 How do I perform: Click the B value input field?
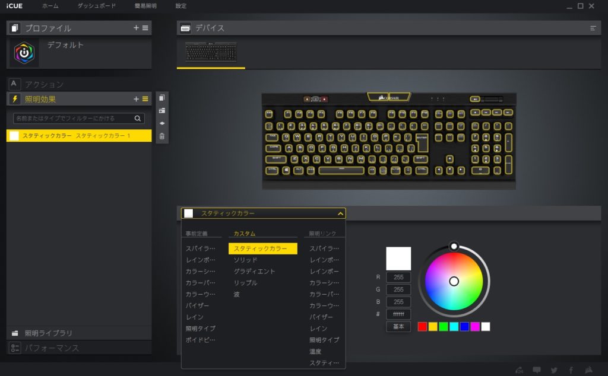coord(398,302)
